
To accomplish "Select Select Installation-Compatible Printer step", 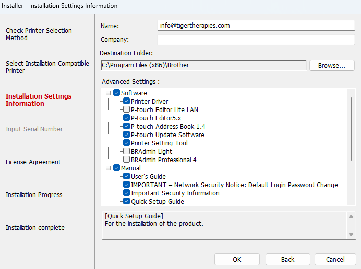I will (x=47, y=67).
